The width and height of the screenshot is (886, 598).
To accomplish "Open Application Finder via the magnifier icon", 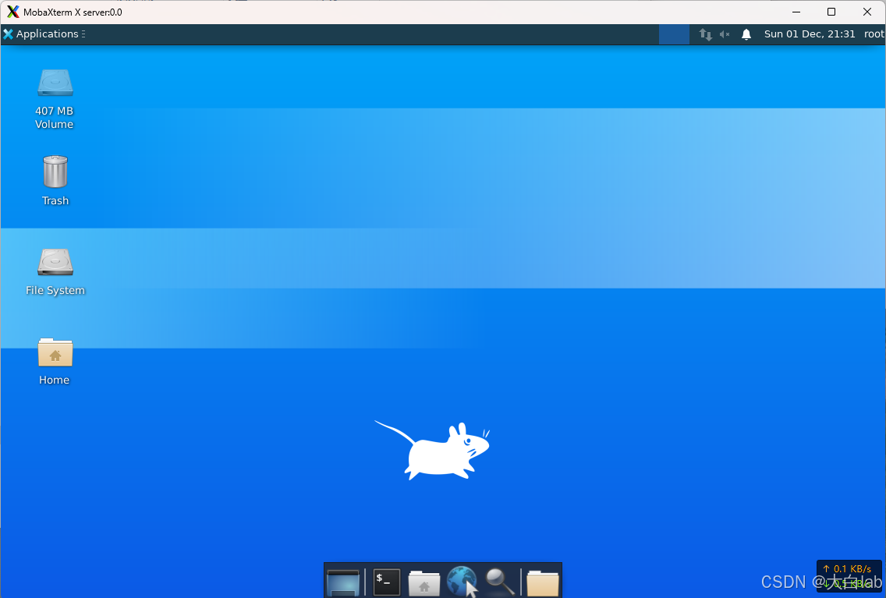I will click(x=499, y=581).
